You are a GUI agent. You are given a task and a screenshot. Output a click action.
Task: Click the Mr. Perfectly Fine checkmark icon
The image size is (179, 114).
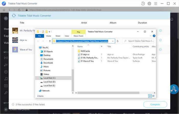click(x=160, y=31)
